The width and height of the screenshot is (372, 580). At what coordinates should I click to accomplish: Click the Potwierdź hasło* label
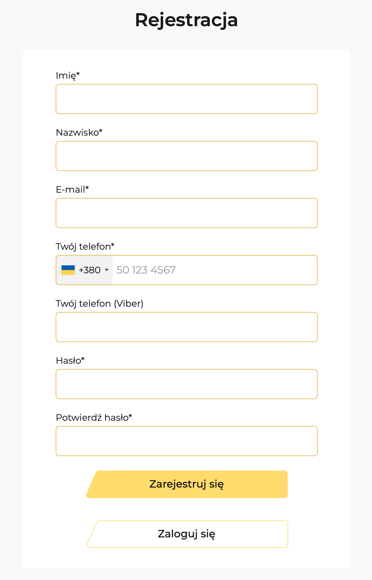coord(94,417)
